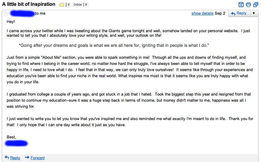The width and height of the screenshot is (261, 162).
Task: Click the Forward link at the bottom
Action: tap(38, 158)
